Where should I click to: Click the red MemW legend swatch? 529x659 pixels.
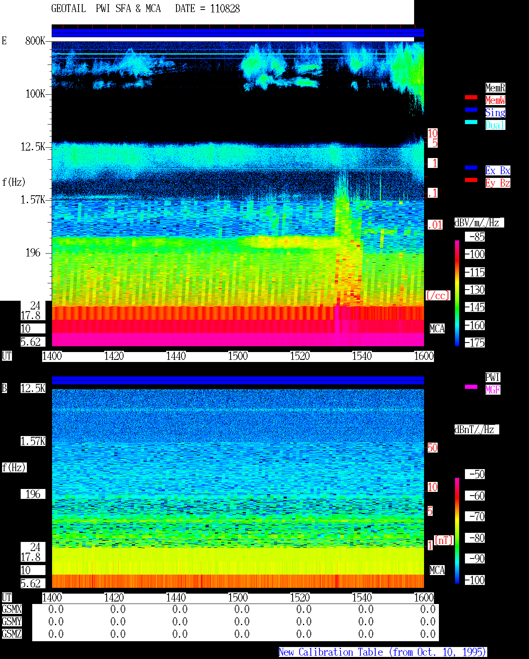pos(471,97)
